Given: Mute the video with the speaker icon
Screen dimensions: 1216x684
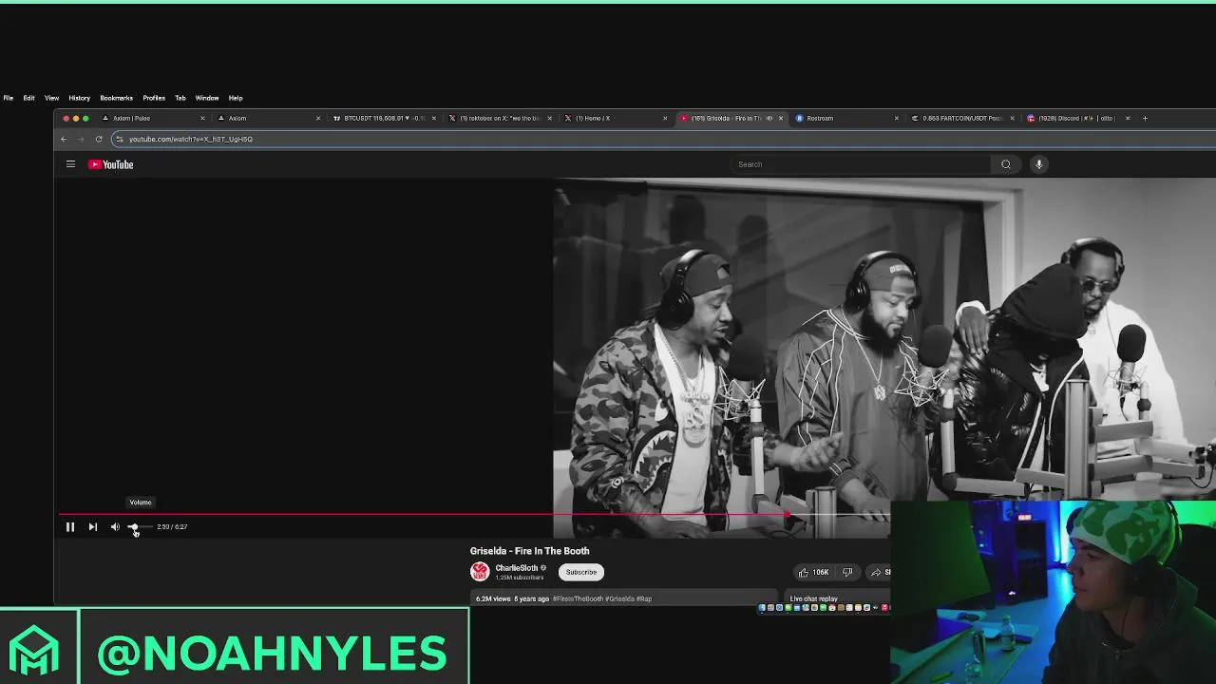Looking at the screenshot, I should [x=115, y=526].
